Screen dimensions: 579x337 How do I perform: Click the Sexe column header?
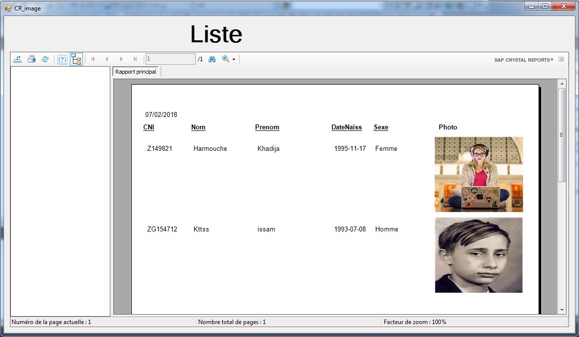[x=381, y=127]
